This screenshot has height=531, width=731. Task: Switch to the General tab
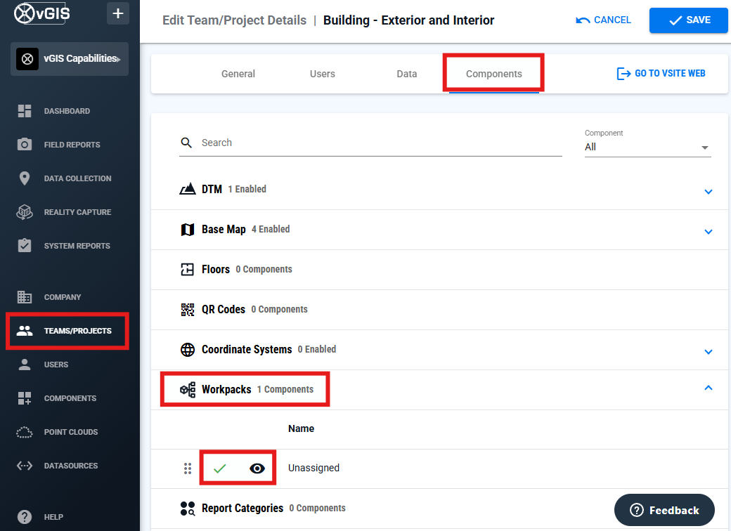click(238, 74)
